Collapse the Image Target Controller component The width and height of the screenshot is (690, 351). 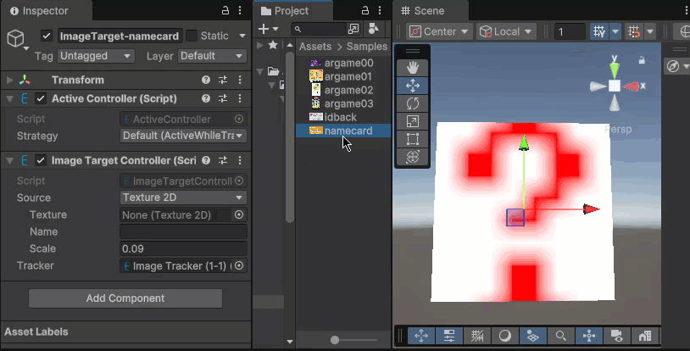(9, 161)
